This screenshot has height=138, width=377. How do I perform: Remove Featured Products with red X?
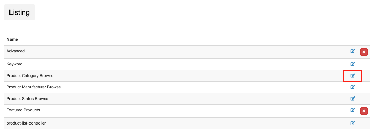point(364,111)
